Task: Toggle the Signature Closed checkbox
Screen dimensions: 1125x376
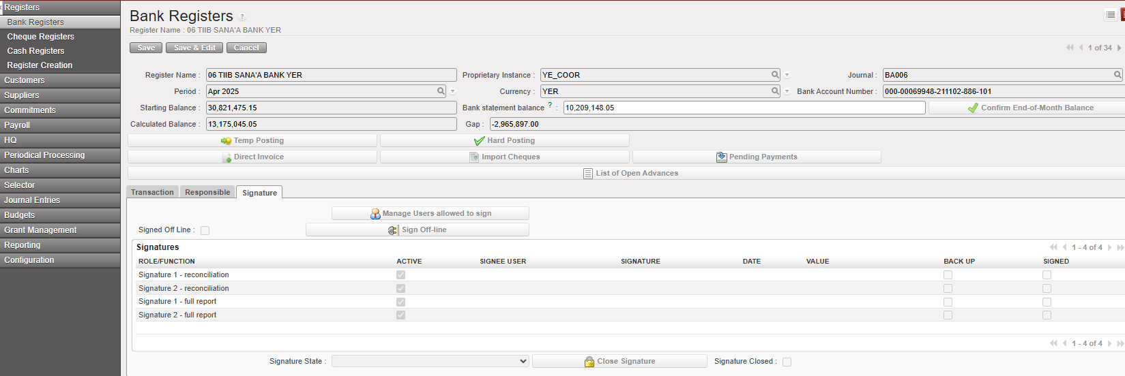Action: 787,362
